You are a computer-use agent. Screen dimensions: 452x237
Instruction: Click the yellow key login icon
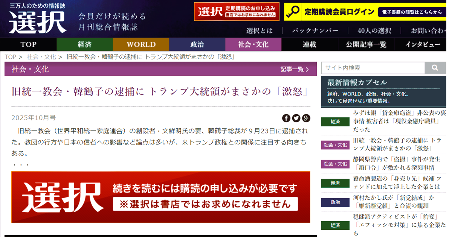point(293,12)
